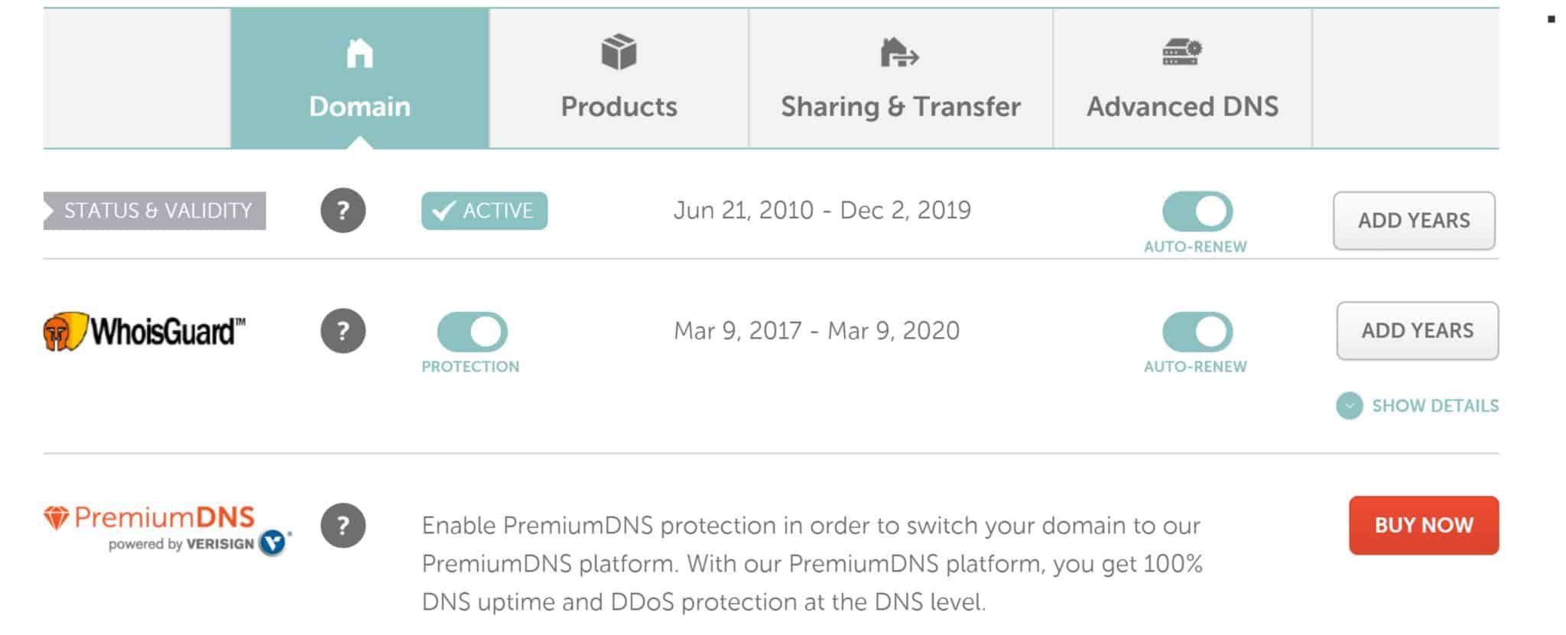Expand Show Details chevron
The height and width of the screenshot is (635, 1566).
(1349, 406)
